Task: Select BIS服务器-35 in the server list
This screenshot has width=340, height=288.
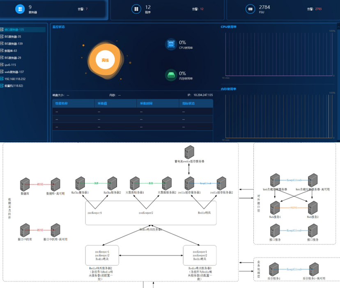Action: [x=13, y=37]
